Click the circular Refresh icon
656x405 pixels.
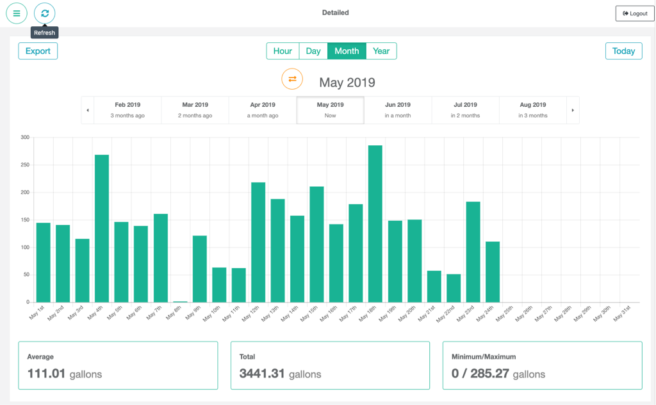pyautogui.click(x=45, y=13)
